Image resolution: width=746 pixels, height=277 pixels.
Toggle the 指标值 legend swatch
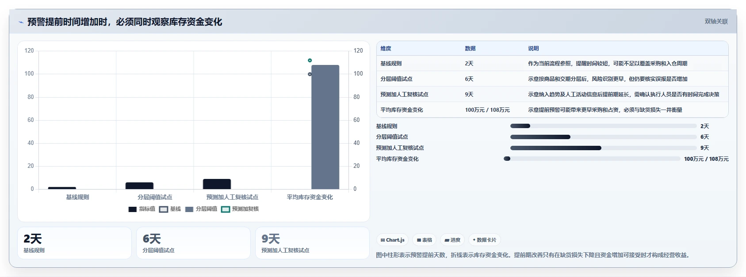132,209
